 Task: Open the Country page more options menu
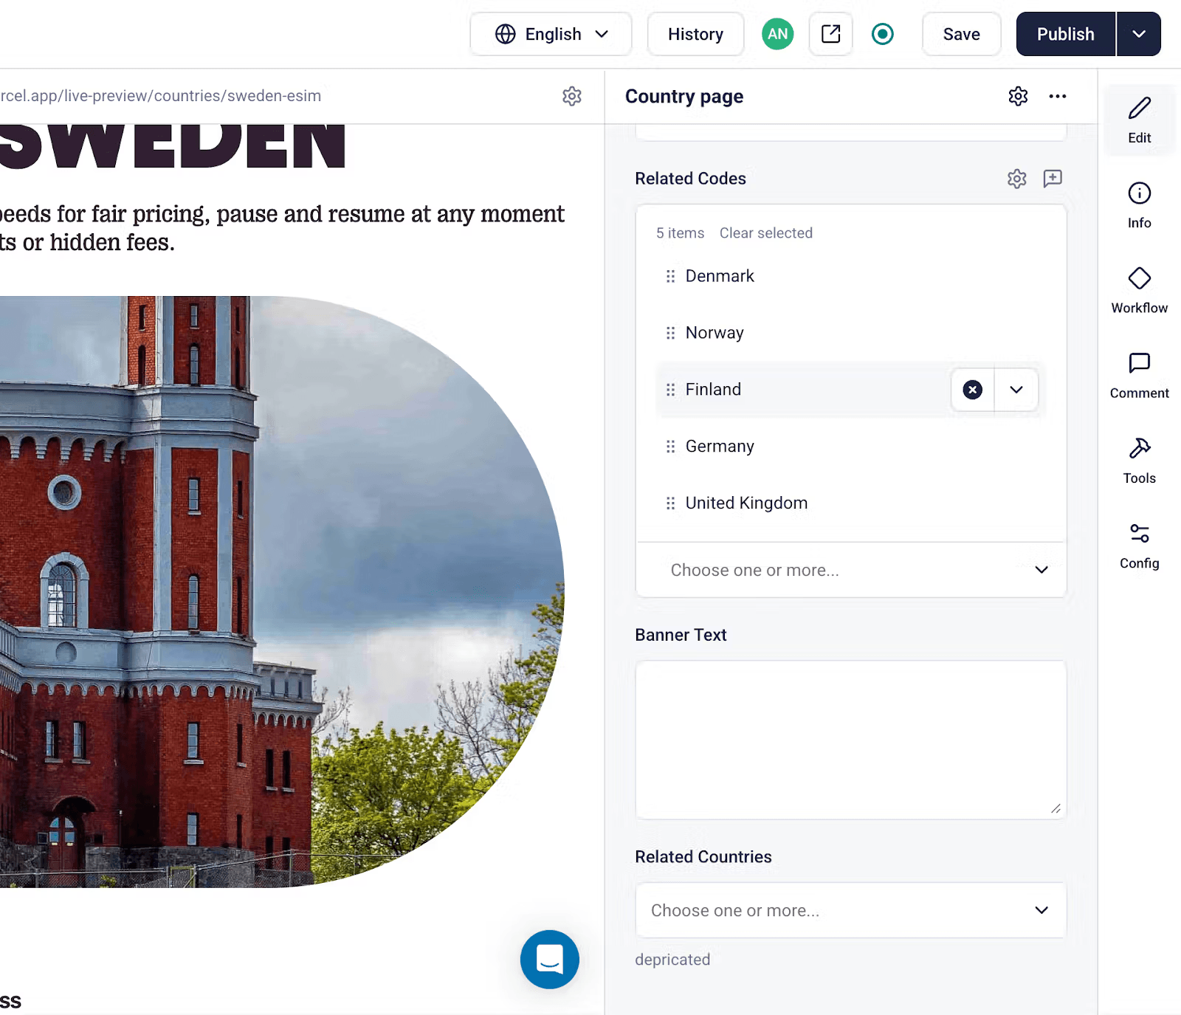[x=1057, y=96]
